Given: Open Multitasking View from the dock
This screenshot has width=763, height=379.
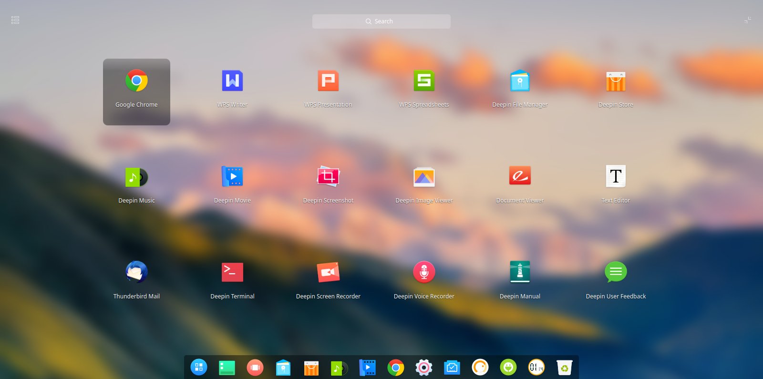Looking at the screenshot, I should (x=255, y=367).
